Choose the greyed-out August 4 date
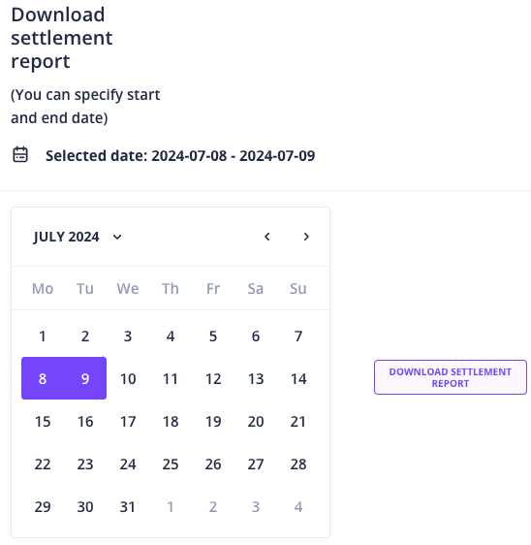The height and width of the screenshot is (545, 531). pyautogui.click(x=298, y=507)
